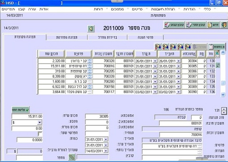Click the כמות field showing 0.0000
This screenshot has height=162, width=228.
tap(30, 140)
